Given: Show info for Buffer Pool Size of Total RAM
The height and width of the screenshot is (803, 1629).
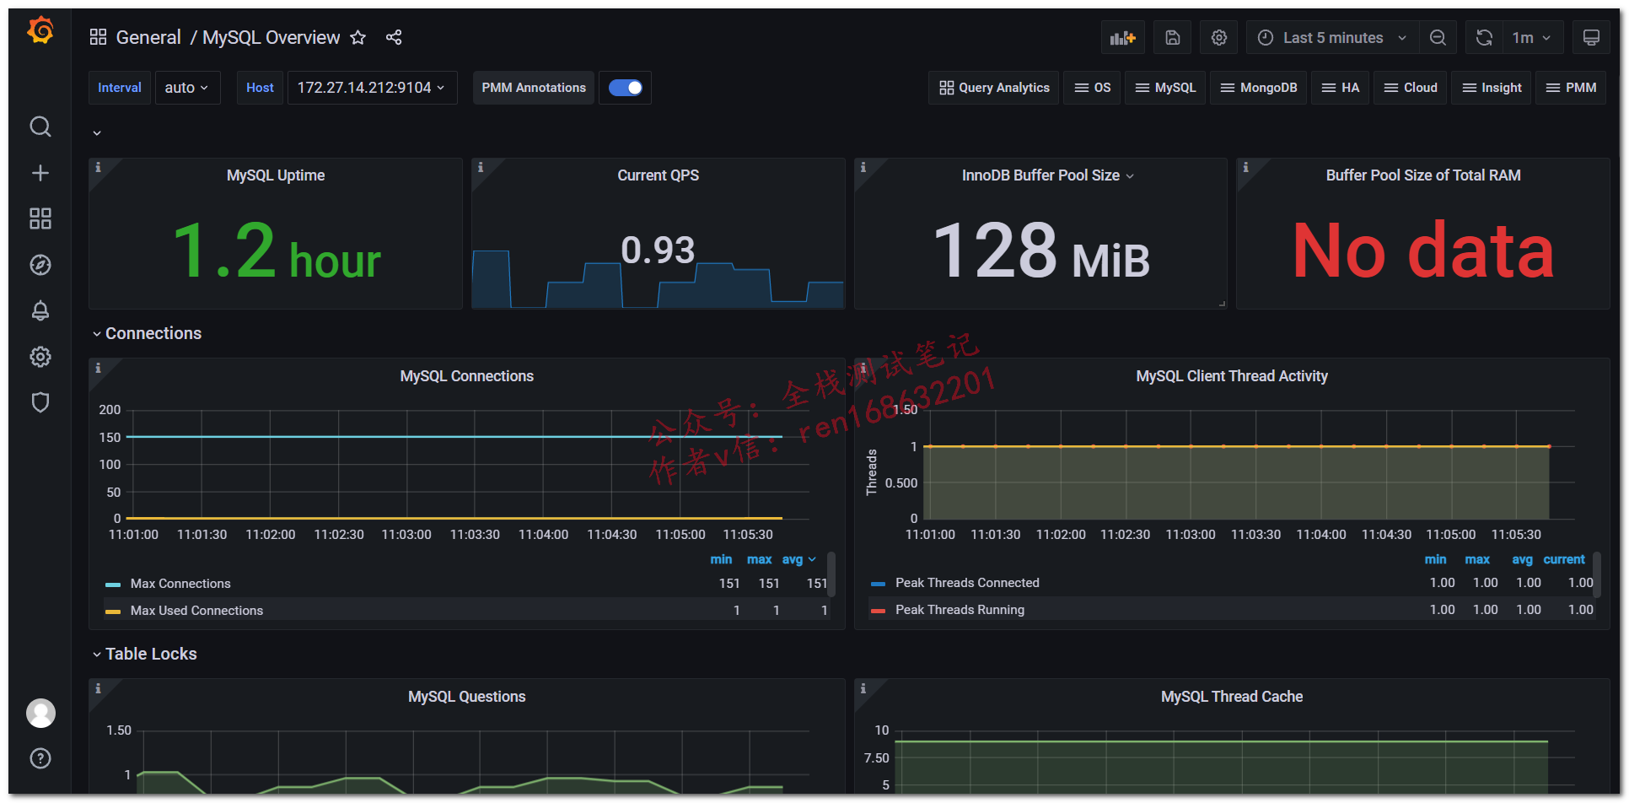Looking at the screenshot, I should [1245, 167].
